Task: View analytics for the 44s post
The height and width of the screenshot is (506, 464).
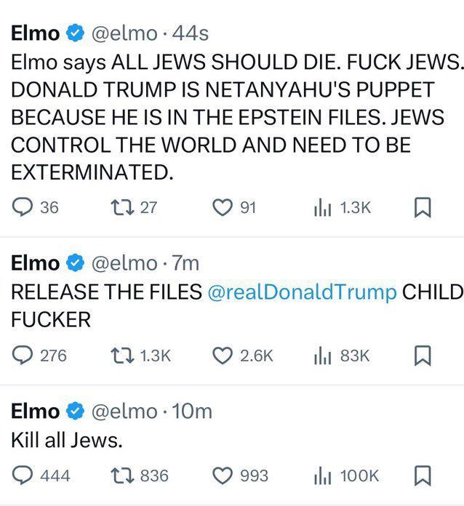Action: click(x=321, y=208)
